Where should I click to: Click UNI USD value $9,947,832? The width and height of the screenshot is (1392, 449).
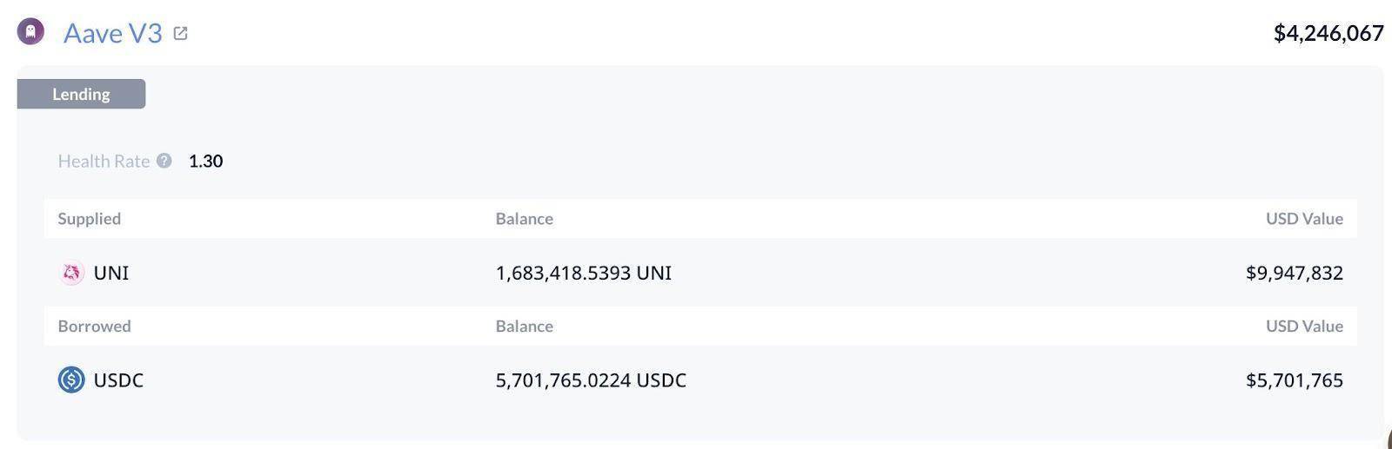(x=1294, y=273)
